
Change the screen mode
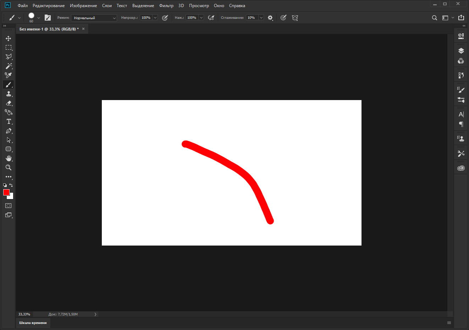click(x=9, y=215)
